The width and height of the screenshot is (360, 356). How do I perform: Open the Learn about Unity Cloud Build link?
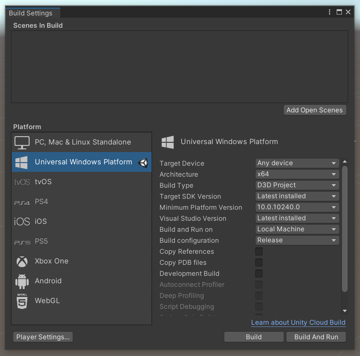[x=298, y=323]
